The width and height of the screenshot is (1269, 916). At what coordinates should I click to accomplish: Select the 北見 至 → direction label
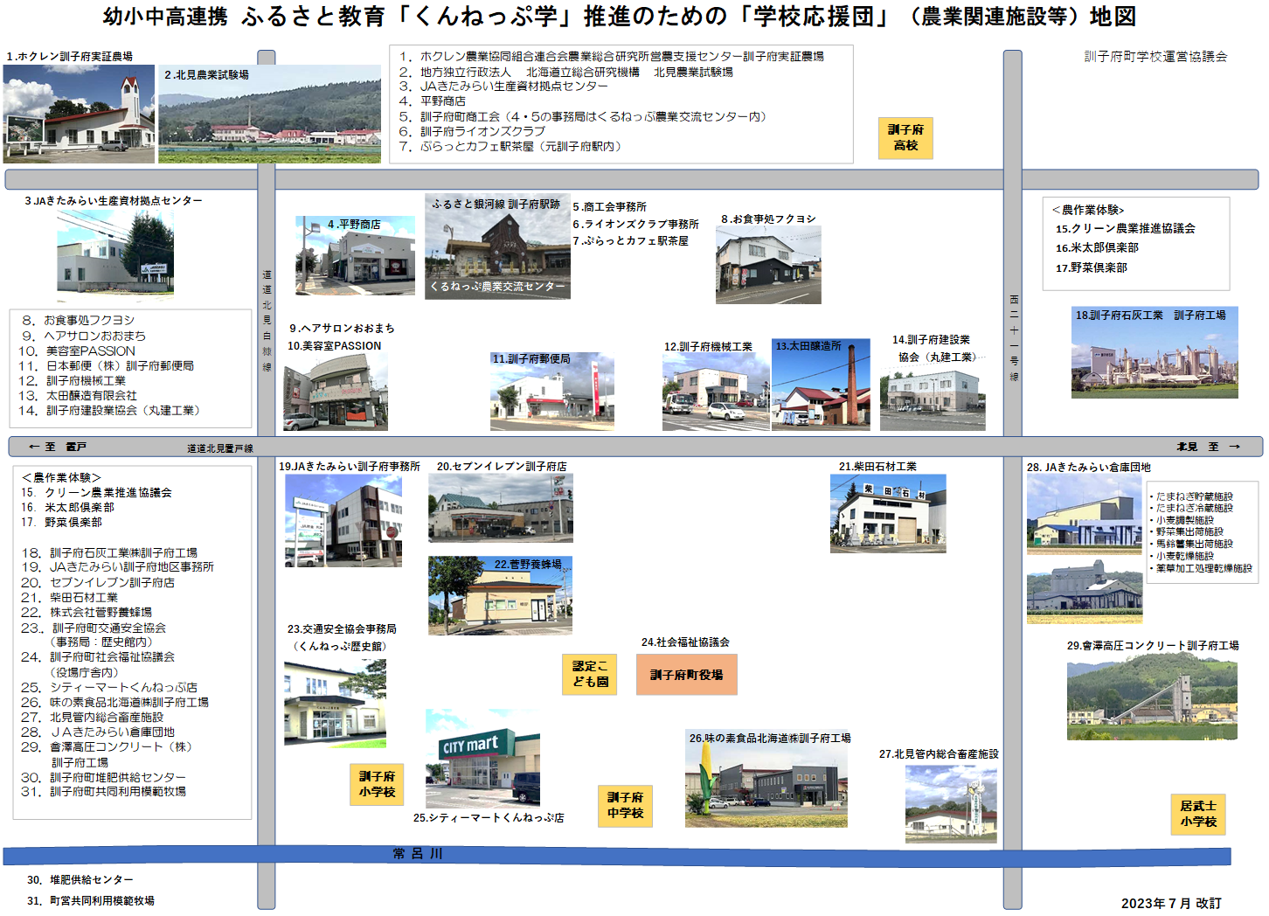click(x=1208, y=447)
